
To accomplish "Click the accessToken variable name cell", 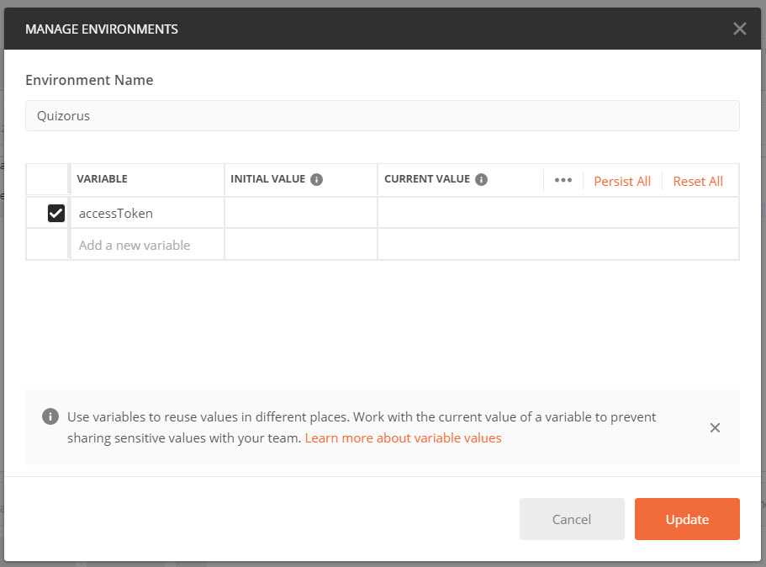I will (147, 214).
